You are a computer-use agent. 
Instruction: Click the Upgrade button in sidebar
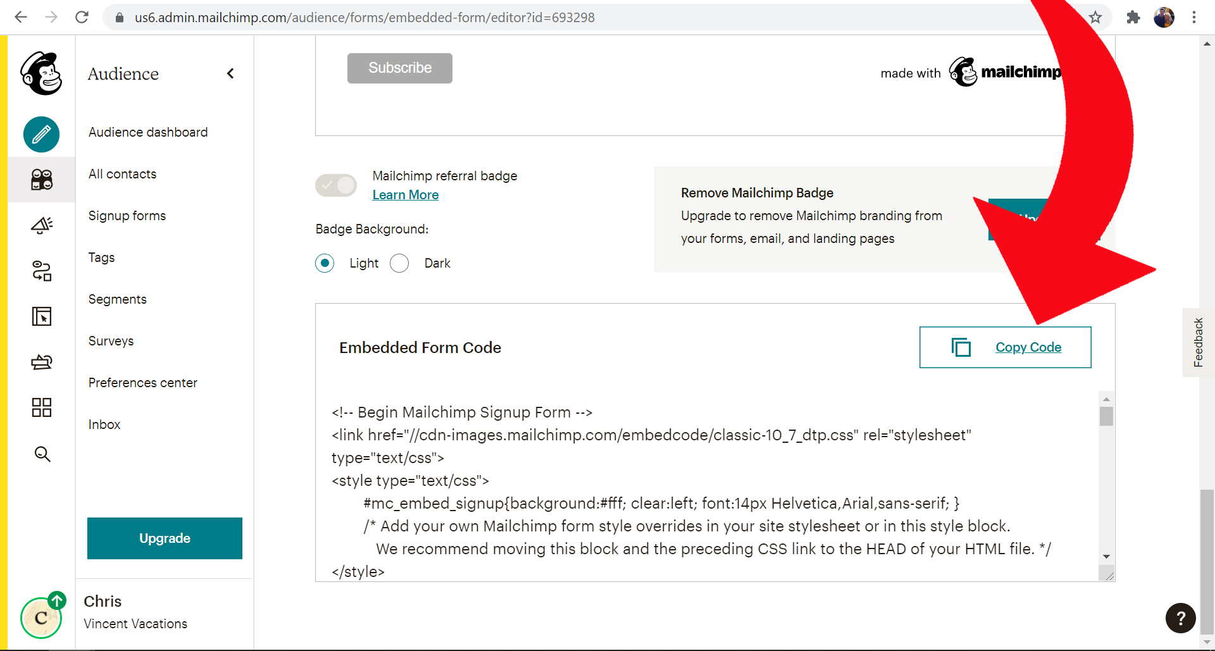(165, 538)
